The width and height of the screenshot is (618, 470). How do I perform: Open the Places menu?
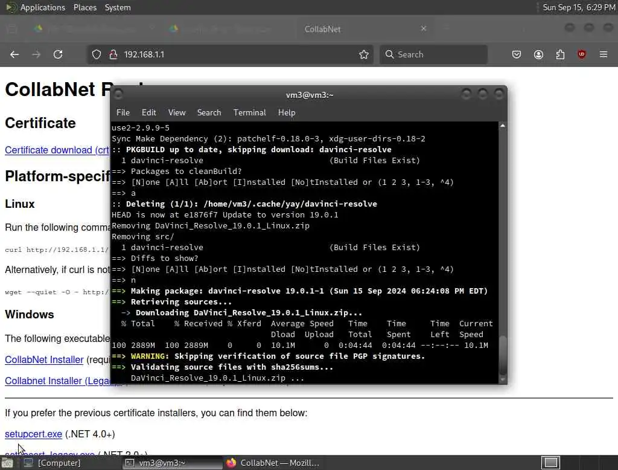[x=85, y=7]
